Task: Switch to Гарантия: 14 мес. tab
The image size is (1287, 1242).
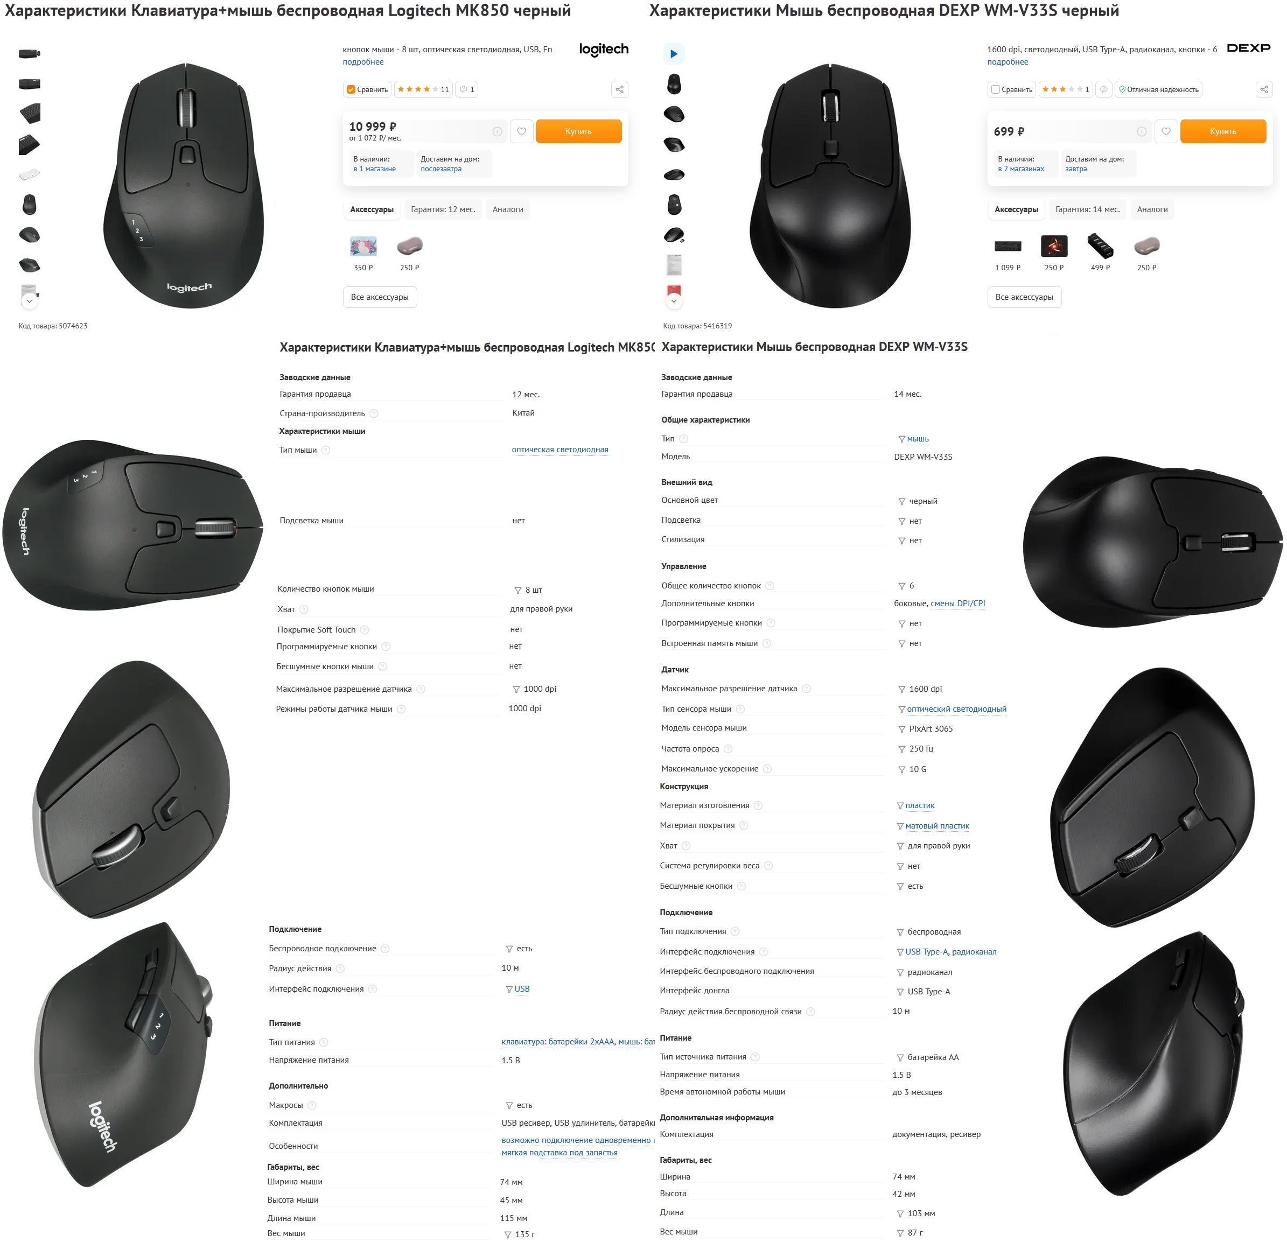Action: click(1087, 209)
